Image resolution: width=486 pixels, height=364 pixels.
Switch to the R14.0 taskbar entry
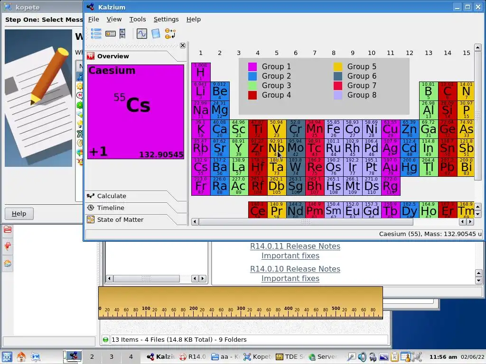click(193, 357)
